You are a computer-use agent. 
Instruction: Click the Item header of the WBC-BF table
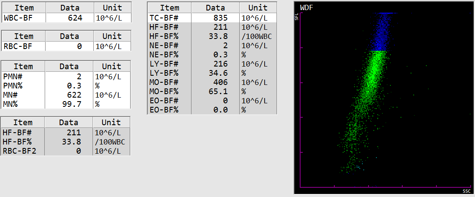pyautogui.click(x=24, y=7)
